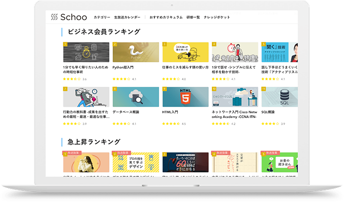The height and width of the screenshot is (202, 344).
Task: Click the データベース概論 title link
Action: tap(124, 112)
